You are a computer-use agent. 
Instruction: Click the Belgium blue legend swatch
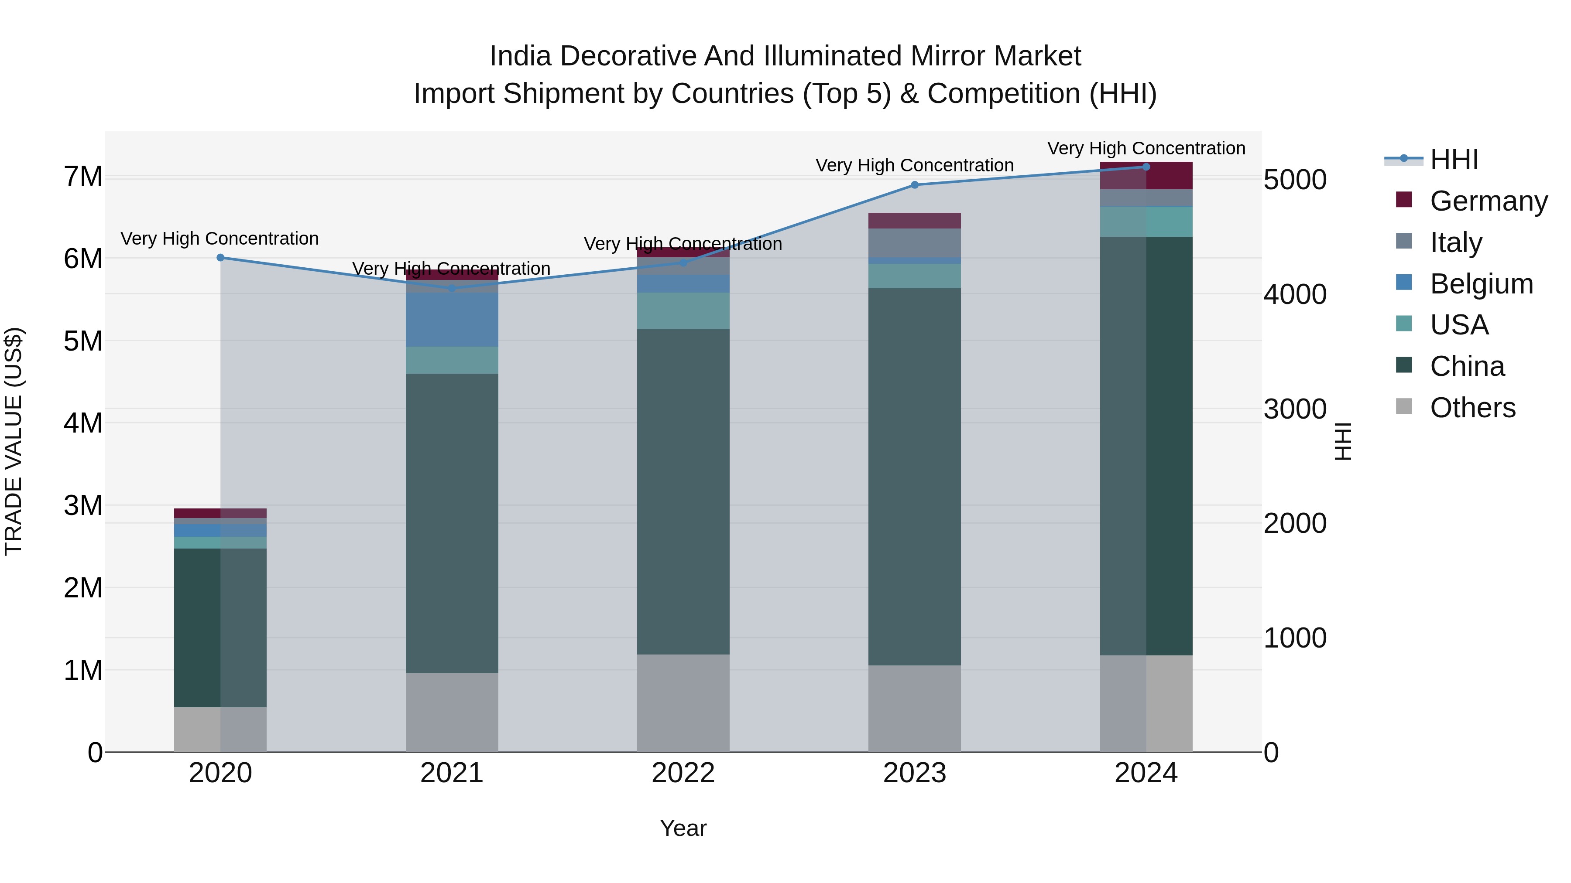coord(1404,282)
